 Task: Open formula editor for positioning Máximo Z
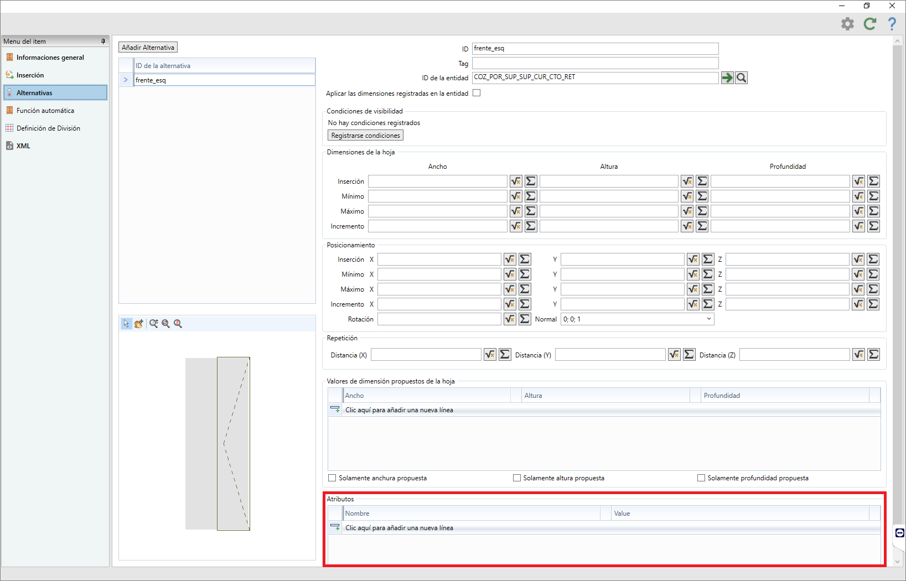(858, 289)
